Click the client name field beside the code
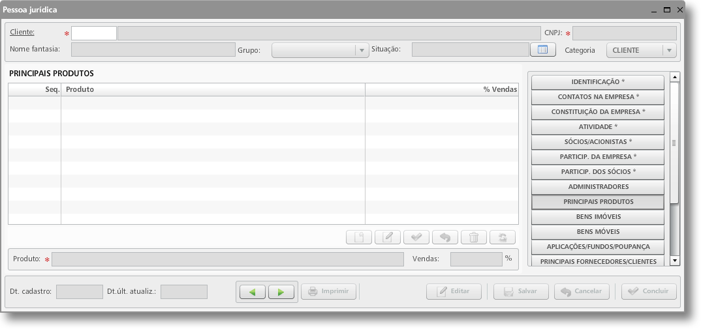This screenshot has height=329, width=701. pyautogui.click(x=329, y=33)
